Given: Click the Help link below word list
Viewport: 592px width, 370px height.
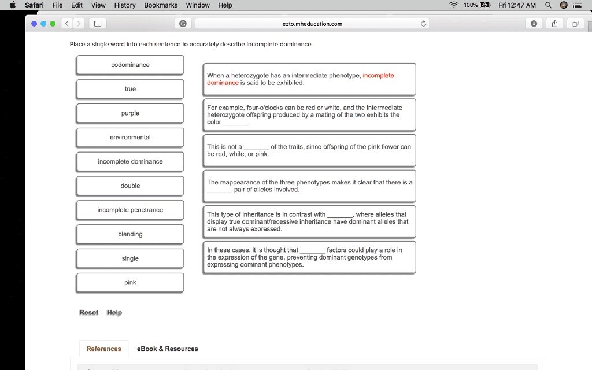Looking at the screenshot, I should point(114,312).
